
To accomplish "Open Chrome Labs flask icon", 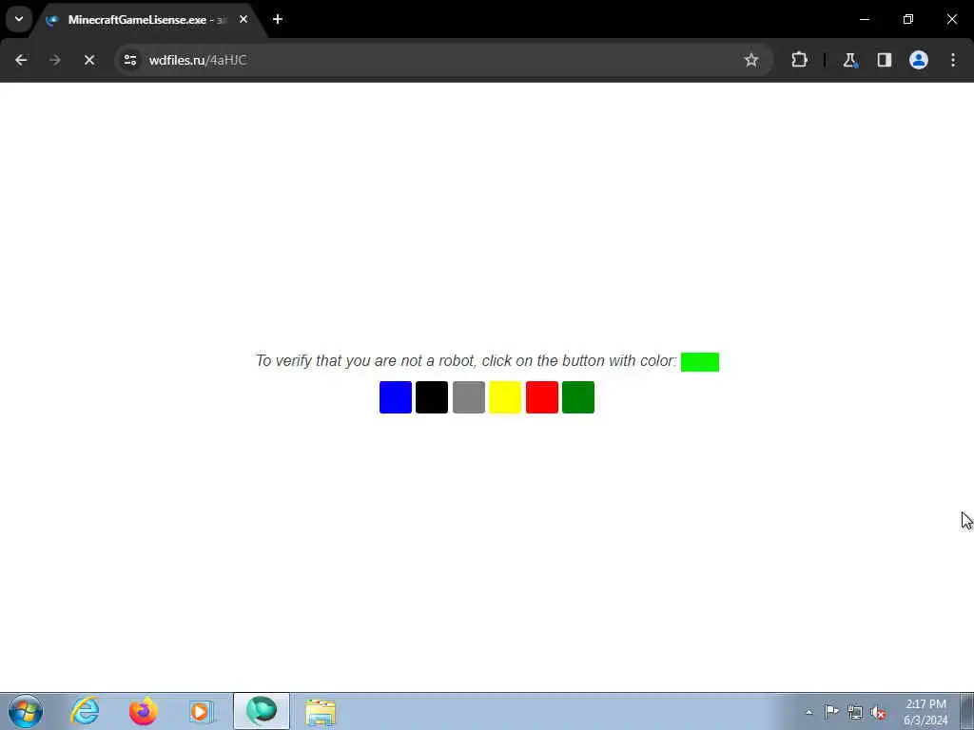I will [849, 60].
